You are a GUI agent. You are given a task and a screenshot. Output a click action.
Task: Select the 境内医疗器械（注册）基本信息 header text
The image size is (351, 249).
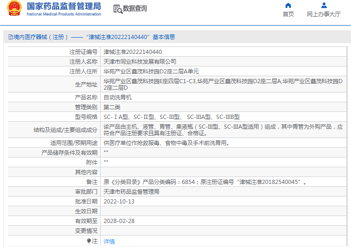[x=94, y=37]
